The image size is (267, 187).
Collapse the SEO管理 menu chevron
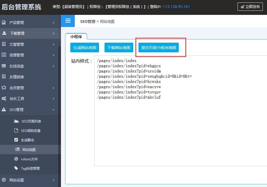click(54, 110)
